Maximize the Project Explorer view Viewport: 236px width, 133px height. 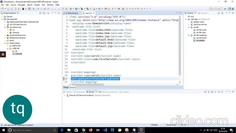tap(59, 13)
